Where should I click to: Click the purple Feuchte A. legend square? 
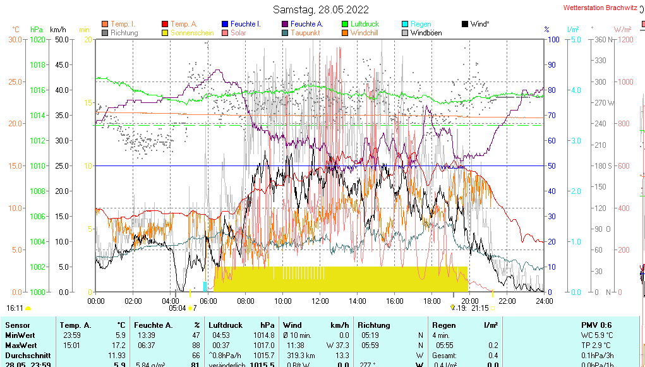[x=285, y=24]
